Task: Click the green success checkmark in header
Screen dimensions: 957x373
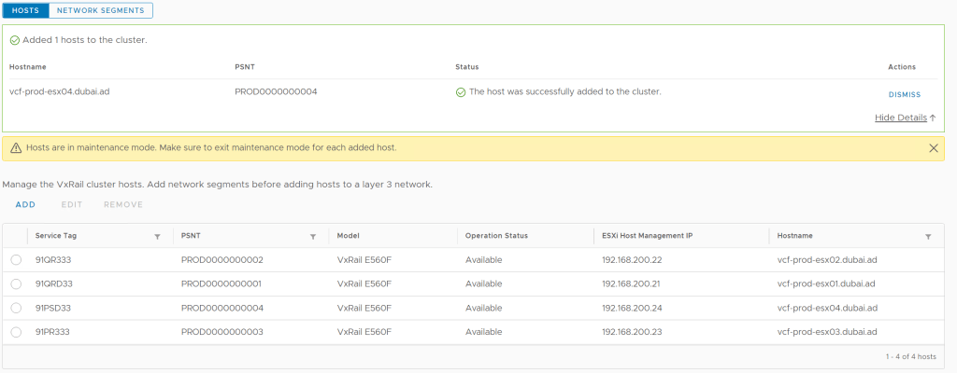Action: (15, 41)
